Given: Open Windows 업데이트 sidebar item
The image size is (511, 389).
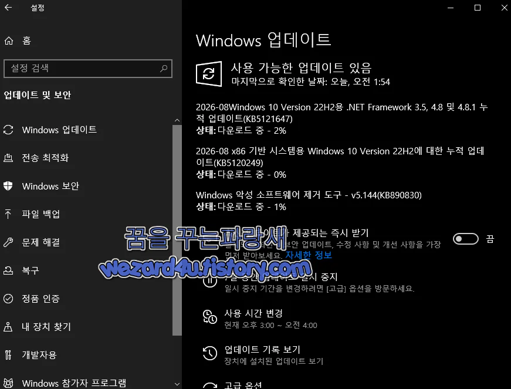Looking at the screenshot, I should click(86, 130).
